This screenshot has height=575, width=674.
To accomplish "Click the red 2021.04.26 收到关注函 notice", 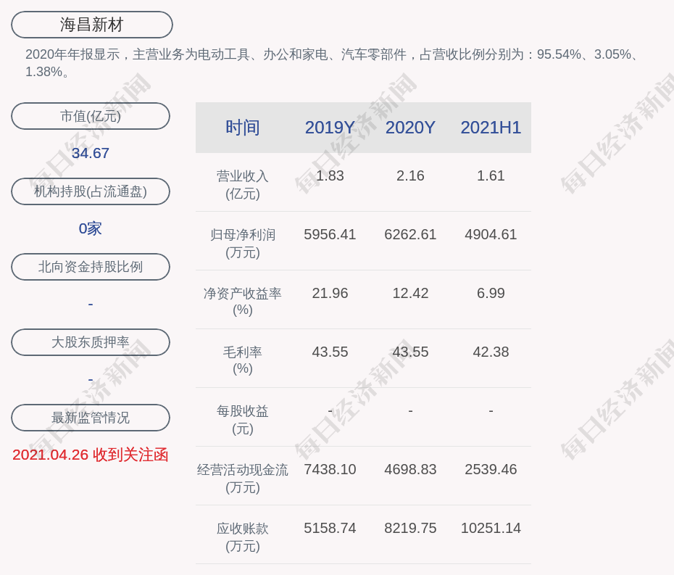I will (91, 455).
